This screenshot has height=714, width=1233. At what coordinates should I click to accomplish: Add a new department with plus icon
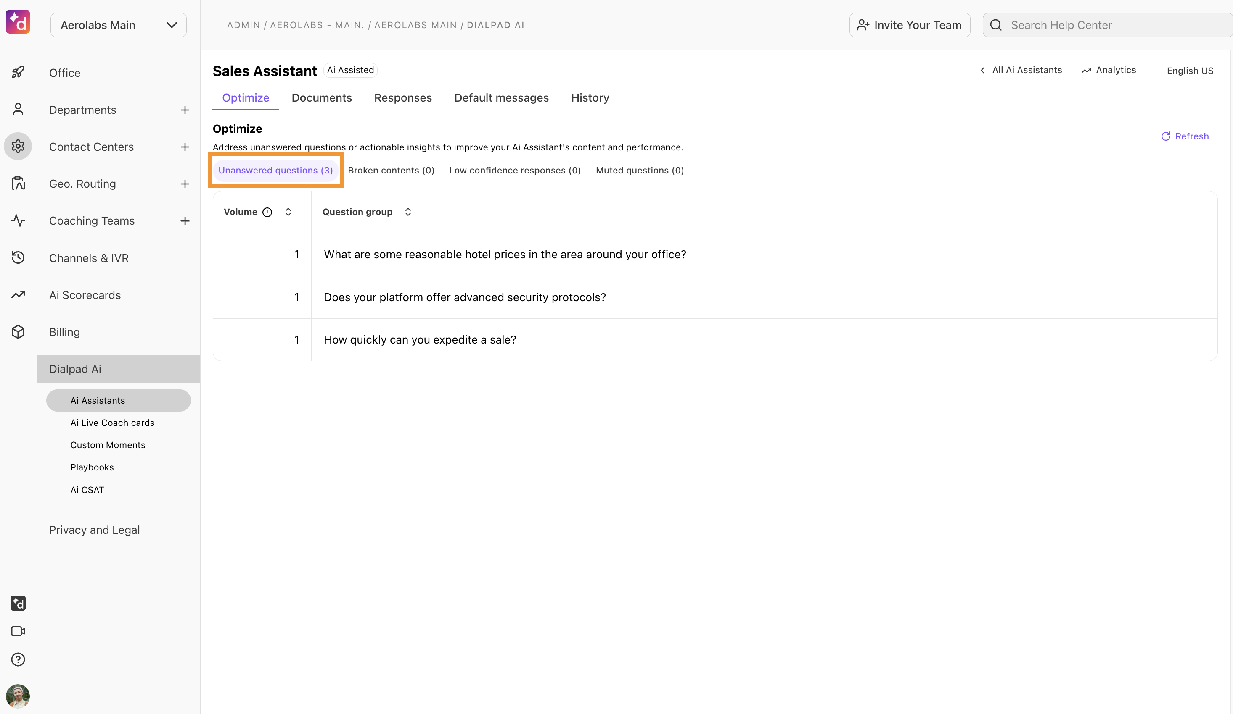point(185,110)
